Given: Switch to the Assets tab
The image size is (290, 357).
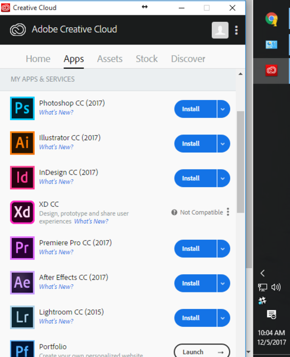Looking at the screenshot, I should point(109,59).
